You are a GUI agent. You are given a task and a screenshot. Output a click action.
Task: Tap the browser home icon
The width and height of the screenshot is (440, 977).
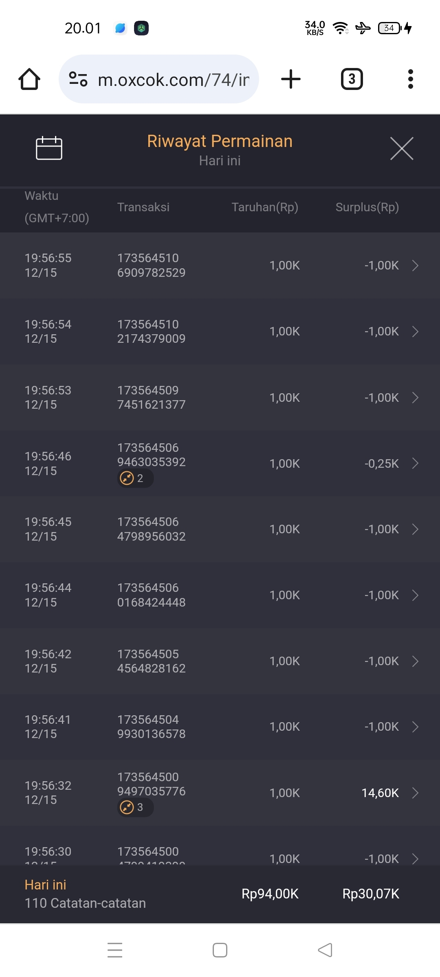(29, 79)
